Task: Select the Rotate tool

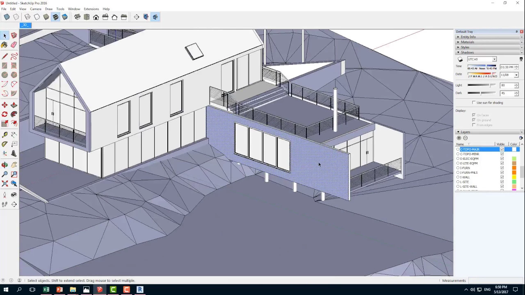Action: (5, 115)
